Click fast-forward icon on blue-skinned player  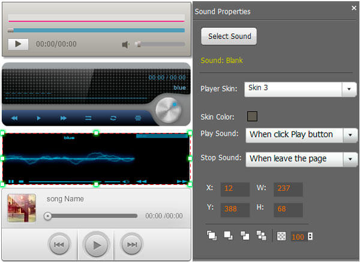pyautogui.click(x=63, y=118)
